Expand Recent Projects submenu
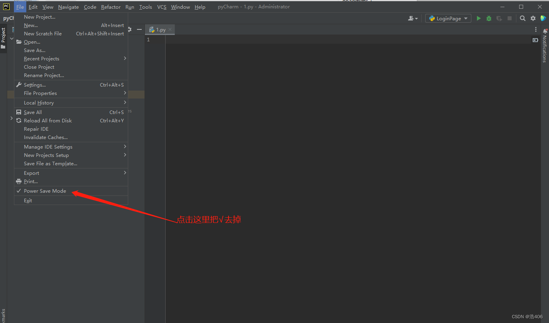The height and width of the screenshot is (323, 549). (x=71, y=59)
